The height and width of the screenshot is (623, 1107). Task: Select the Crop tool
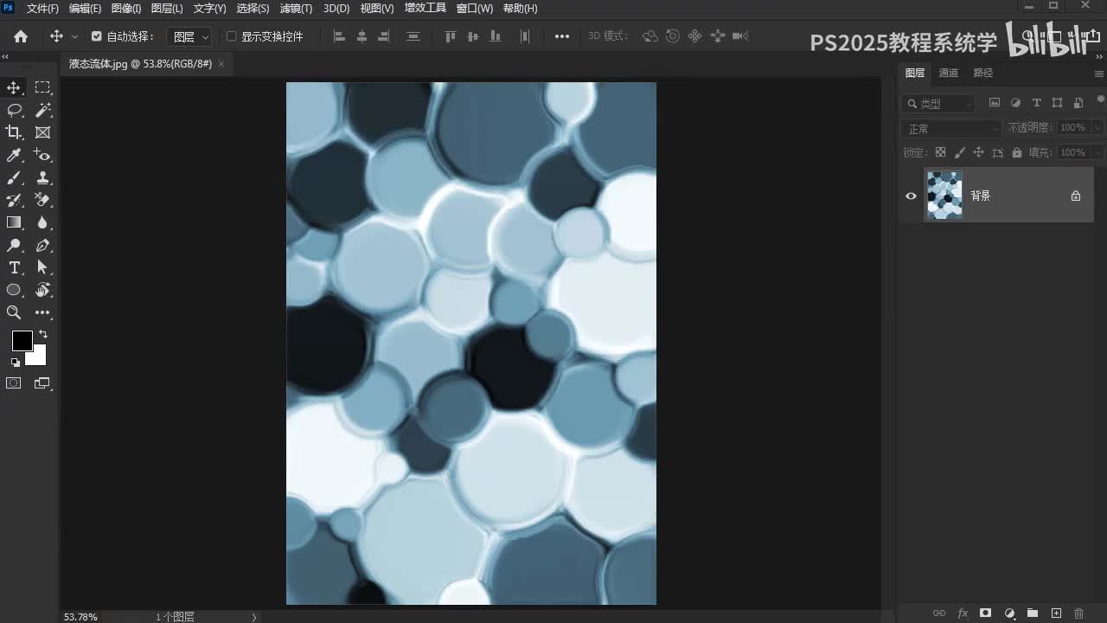point(14,132)
